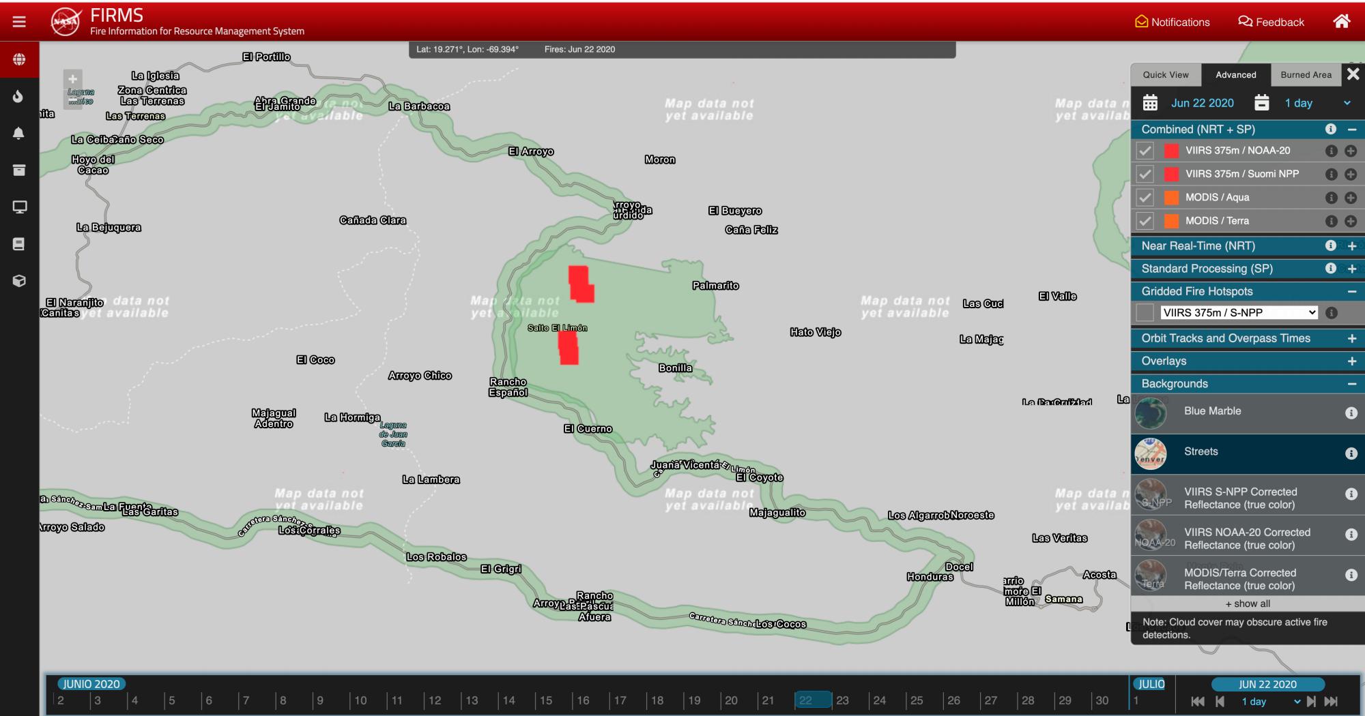
Task: Expand Orbit Tracks and Overpass Times
Action: click(x=1351, y=339)
